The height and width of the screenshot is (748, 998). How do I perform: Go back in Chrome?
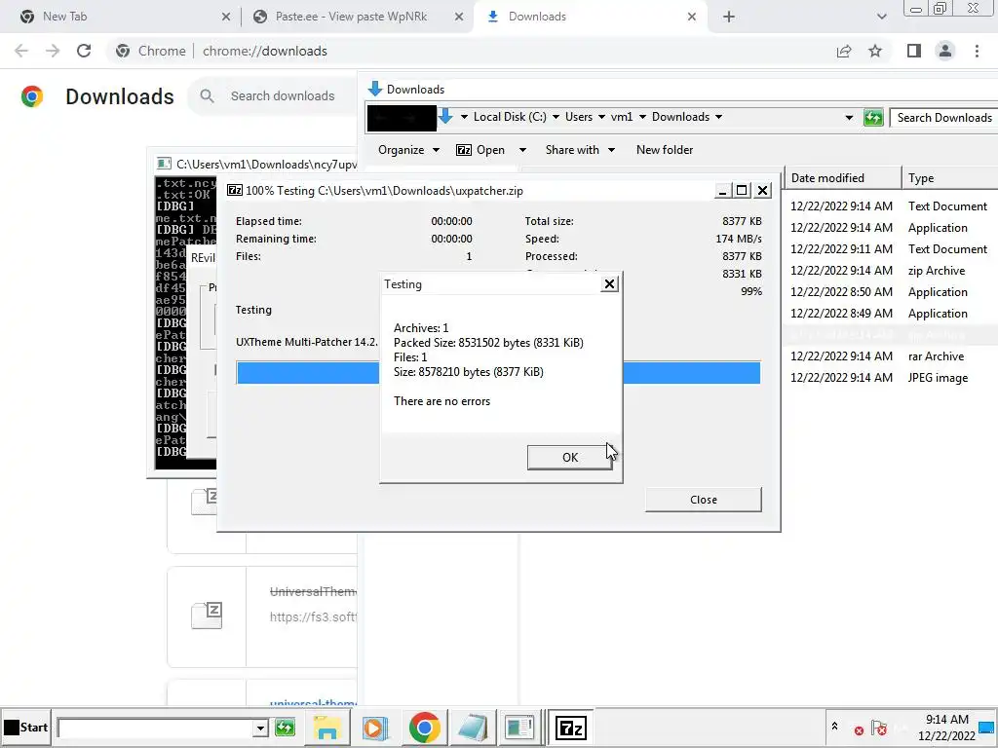click(x=21, y=51)
